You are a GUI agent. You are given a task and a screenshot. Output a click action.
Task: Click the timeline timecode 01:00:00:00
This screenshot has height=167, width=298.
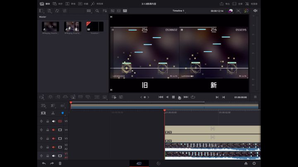coord(240,97)
